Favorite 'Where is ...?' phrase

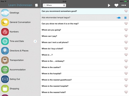(x=126, y=55)
